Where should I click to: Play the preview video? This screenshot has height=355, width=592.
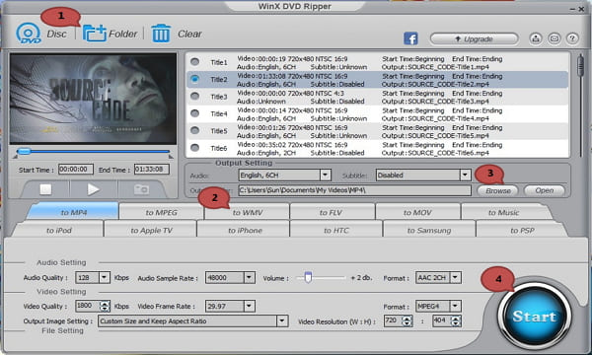pos(94,189)
